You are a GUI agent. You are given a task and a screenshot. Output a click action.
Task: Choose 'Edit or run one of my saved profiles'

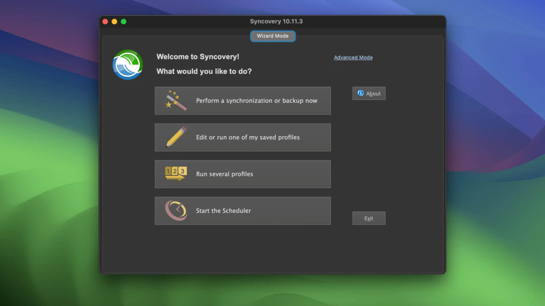pyautogui.click(x=248, y=137)
